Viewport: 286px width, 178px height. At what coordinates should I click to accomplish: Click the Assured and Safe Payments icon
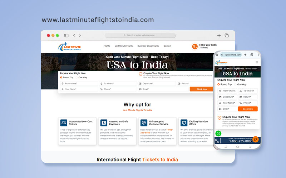(104, 123)
